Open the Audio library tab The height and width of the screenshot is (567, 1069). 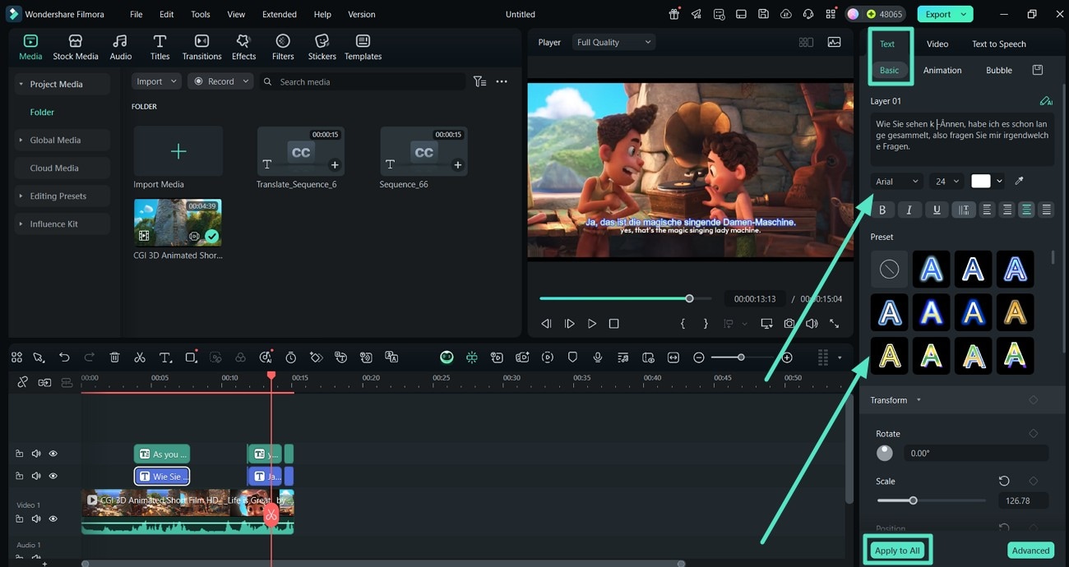[x=121, y=48]
